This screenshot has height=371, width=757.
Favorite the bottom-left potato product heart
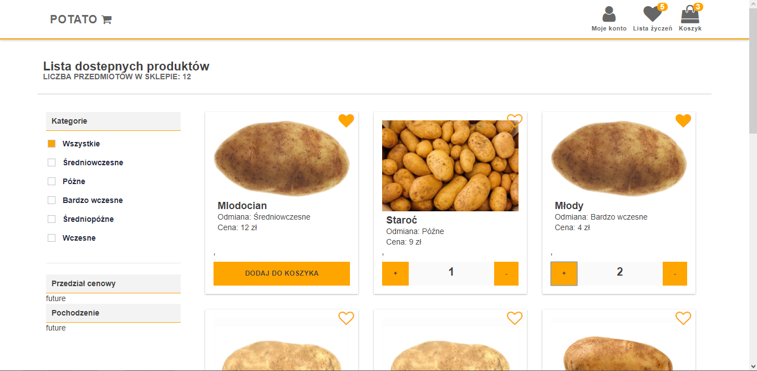[346, 318]
